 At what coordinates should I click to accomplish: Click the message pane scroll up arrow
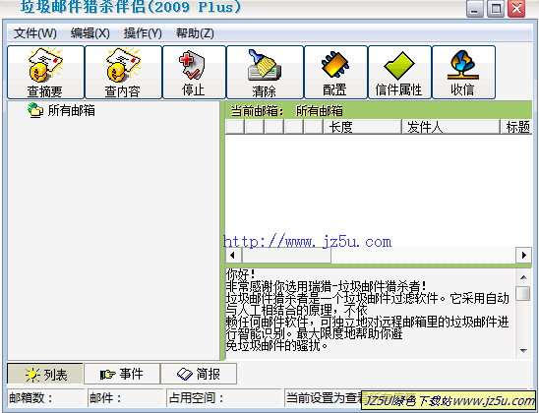523,277
